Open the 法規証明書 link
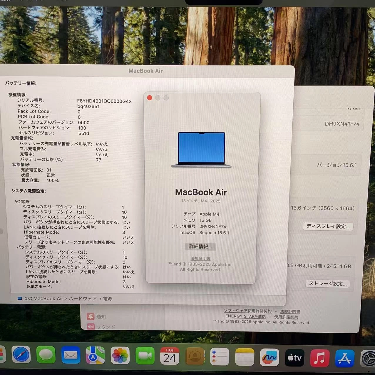 pos(201,258)
